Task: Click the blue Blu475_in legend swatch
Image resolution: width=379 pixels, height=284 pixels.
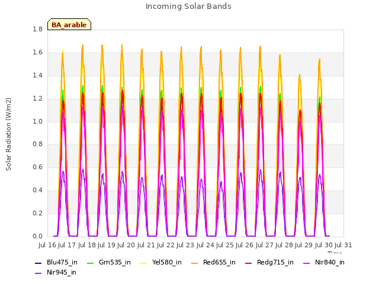Action: click(38, 263)
